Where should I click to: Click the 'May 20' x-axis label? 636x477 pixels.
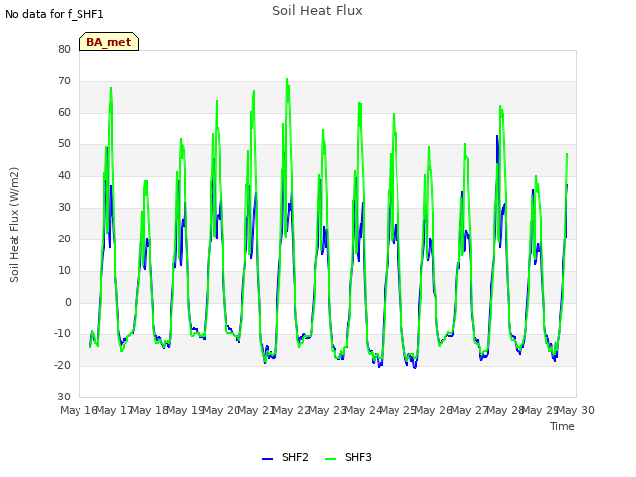tap(221, 410)
